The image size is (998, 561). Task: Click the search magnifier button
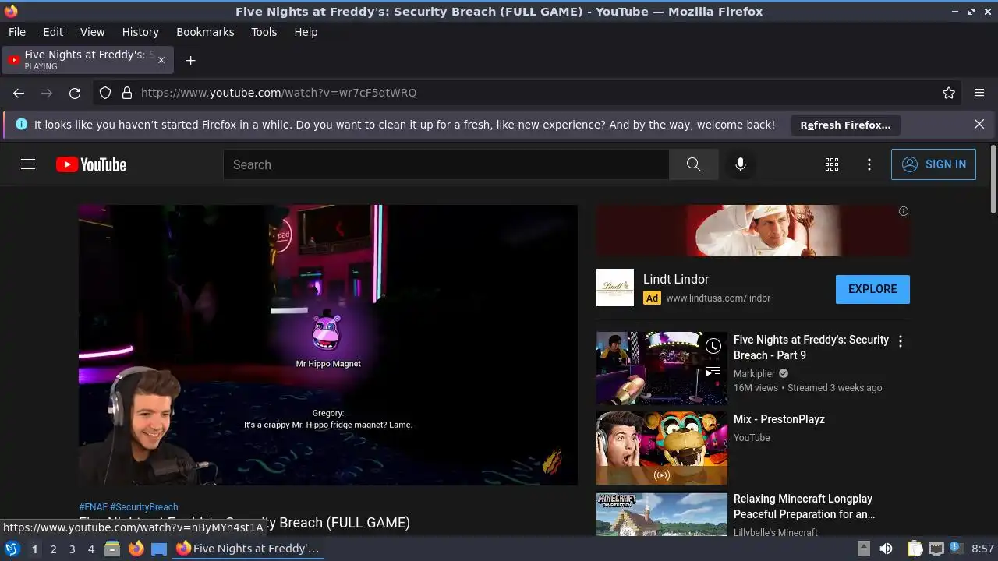(693, 164)
